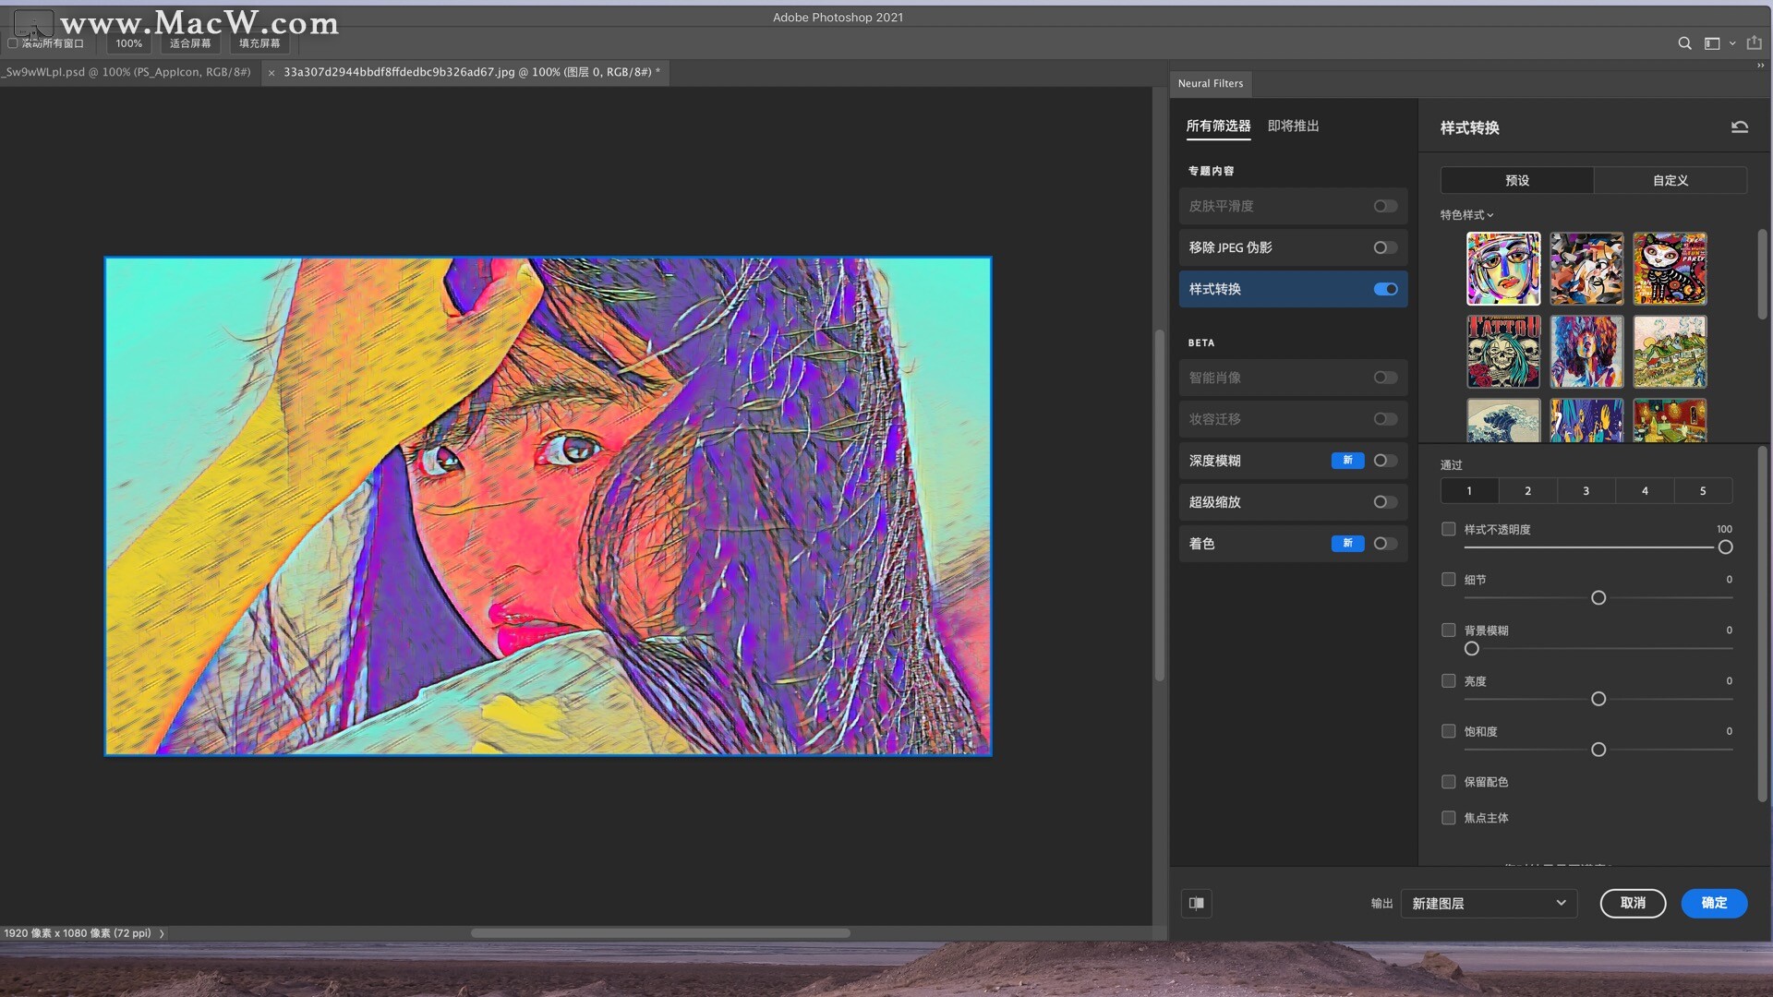Viewport: 1773px width, 997px height.
Task: Enable the 超级缩放 filter switch
Action: tap(1385, 502)
